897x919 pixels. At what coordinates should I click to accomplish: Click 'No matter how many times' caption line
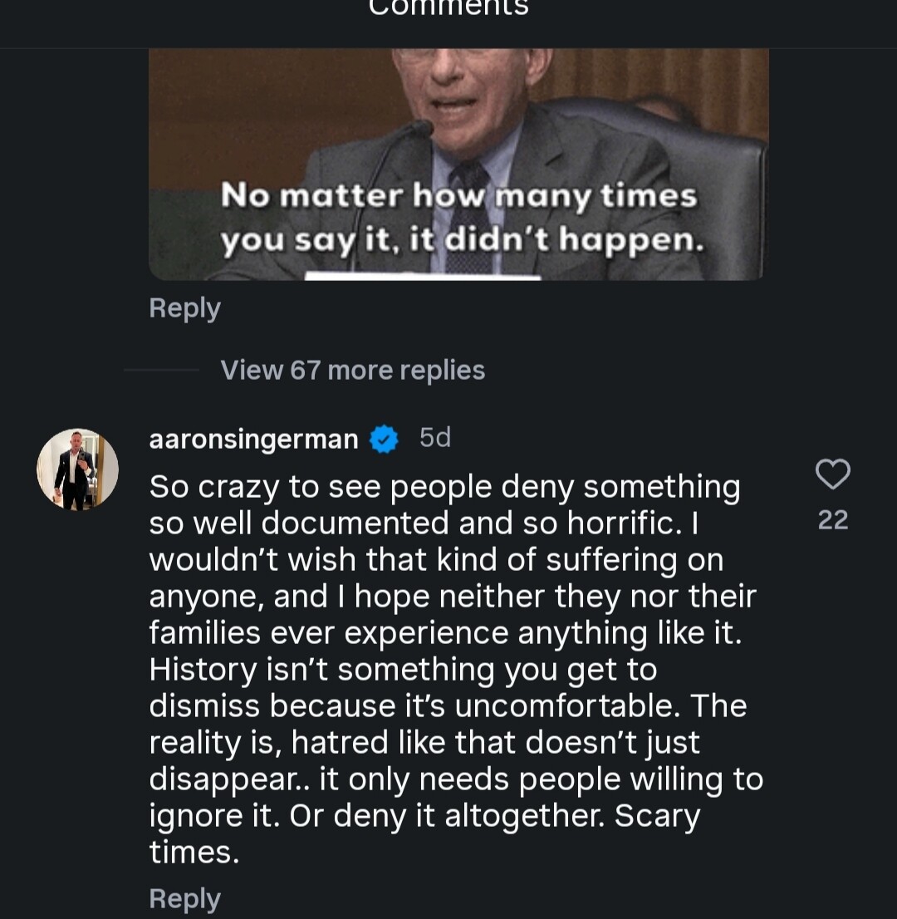458,197
